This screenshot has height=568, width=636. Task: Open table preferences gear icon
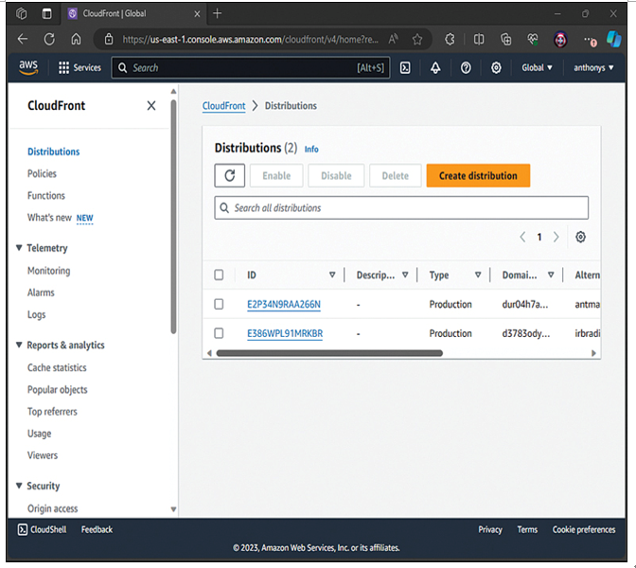(x=580, y=237)
